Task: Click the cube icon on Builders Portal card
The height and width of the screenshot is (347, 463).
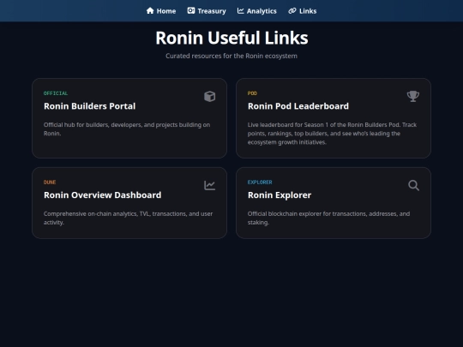Action: (210, 96)
